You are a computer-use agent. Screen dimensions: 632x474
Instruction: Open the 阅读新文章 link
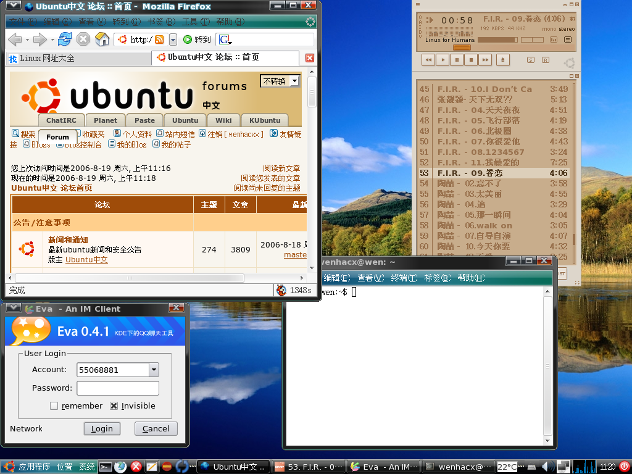coord(281,168)
